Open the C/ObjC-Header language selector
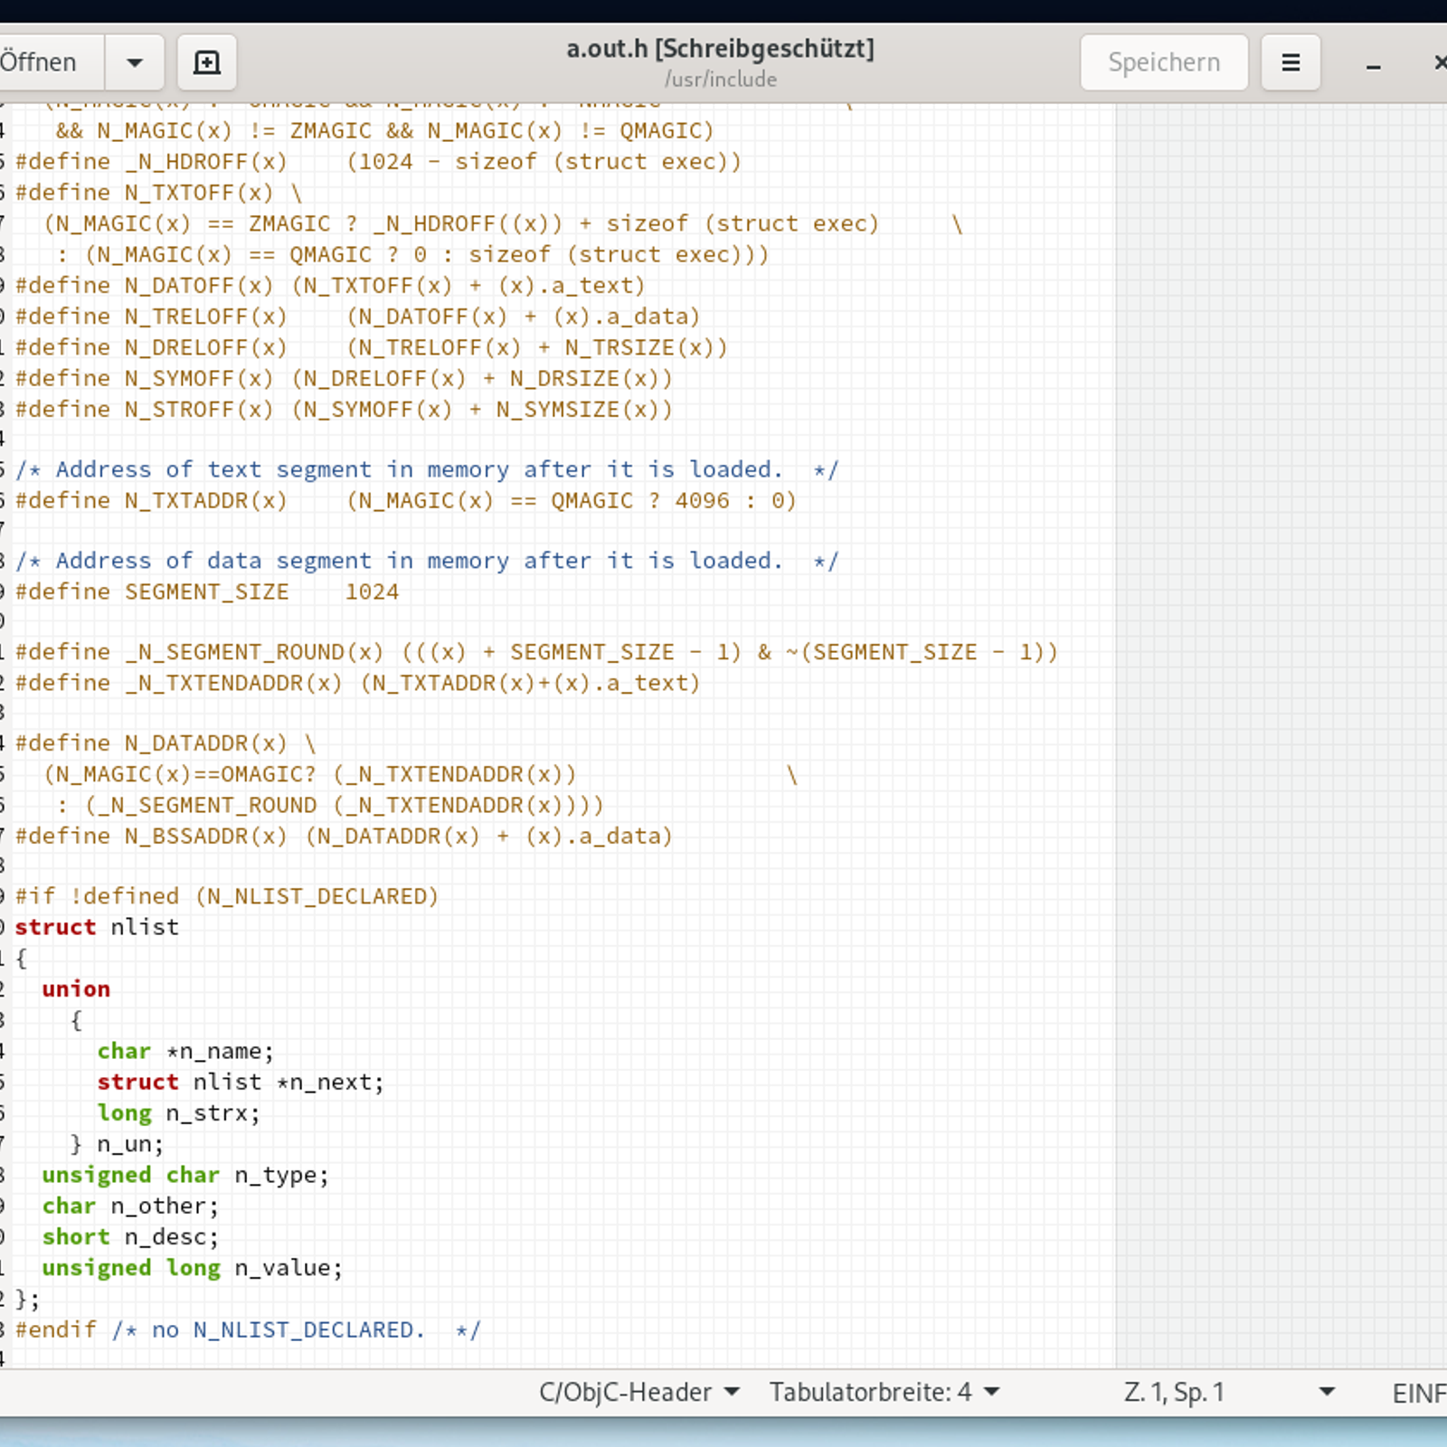The image size is (1447, 1447). [x=638, y=1392]
